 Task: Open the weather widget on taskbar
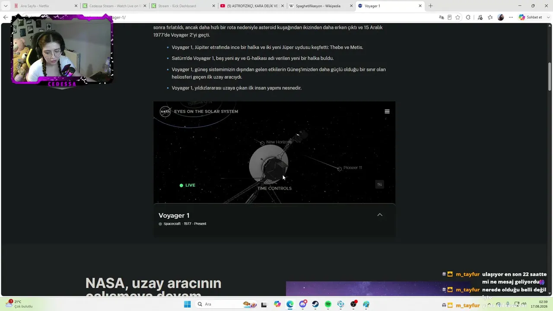19,304
